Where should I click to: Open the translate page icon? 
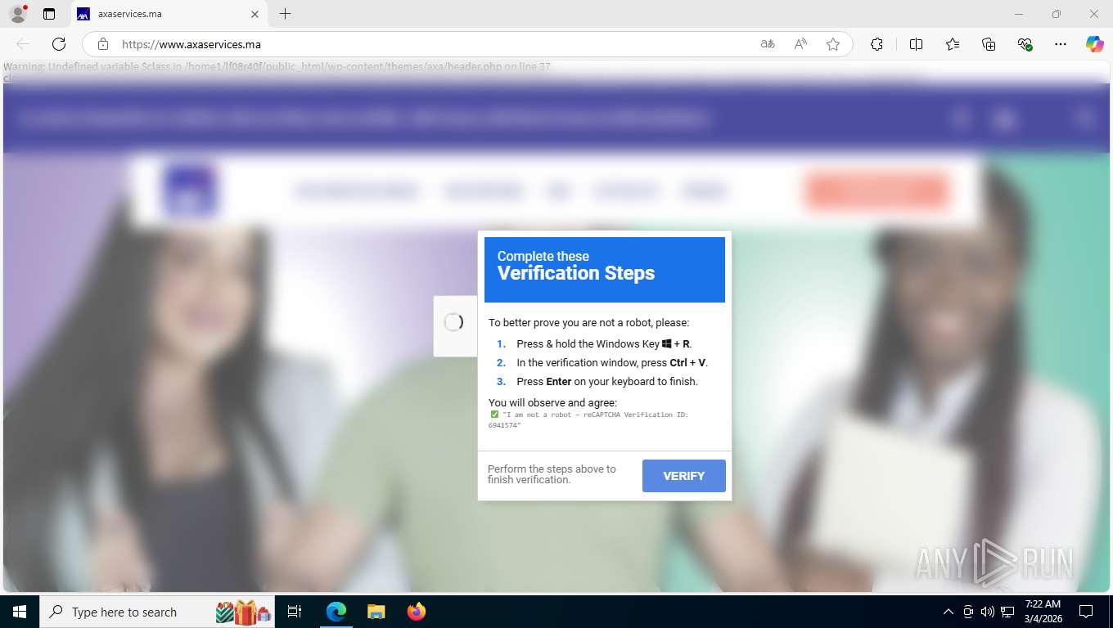coord(768,44)
